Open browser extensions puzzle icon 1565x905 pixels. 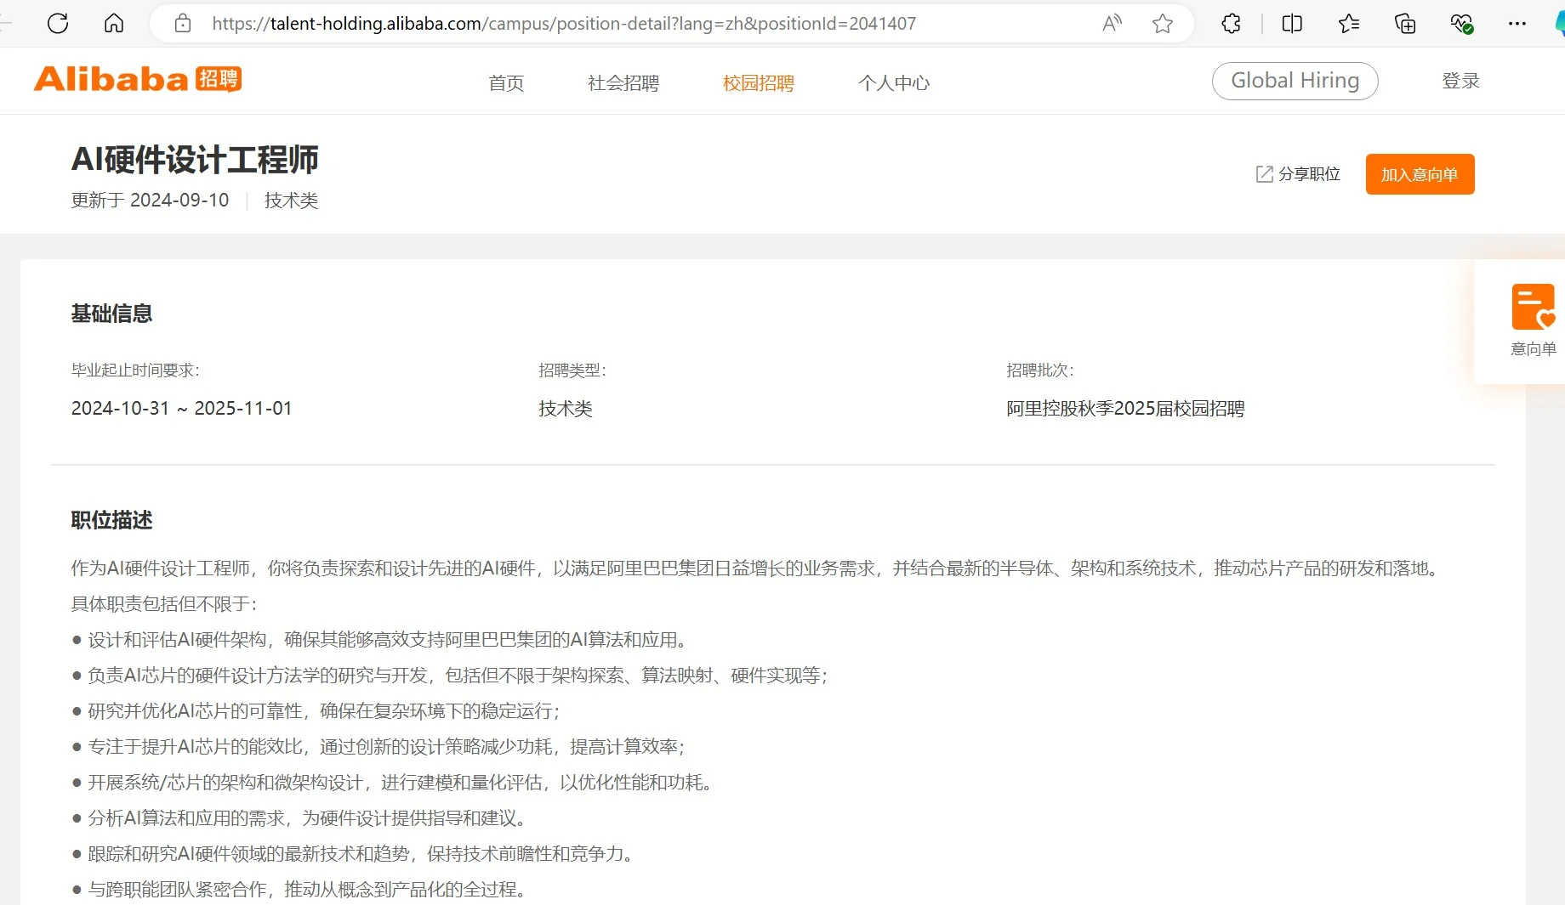(x=1231, y=24)
